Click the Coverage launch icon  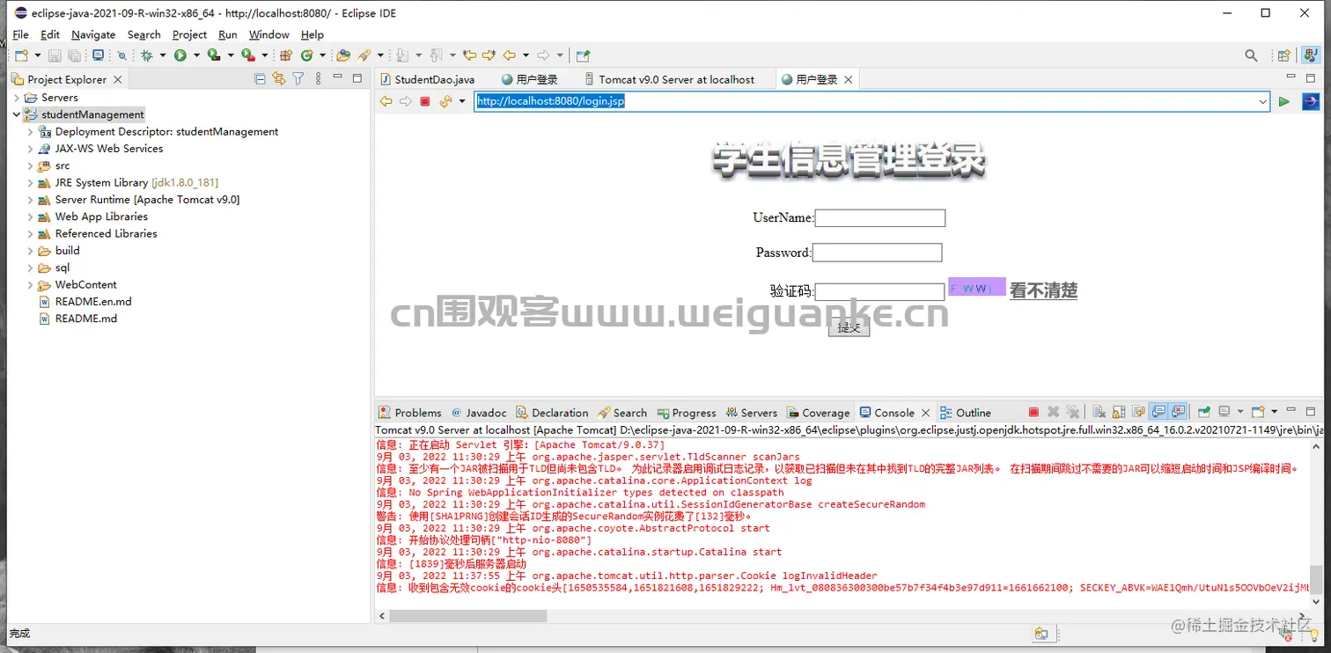[x=213, y=55]
